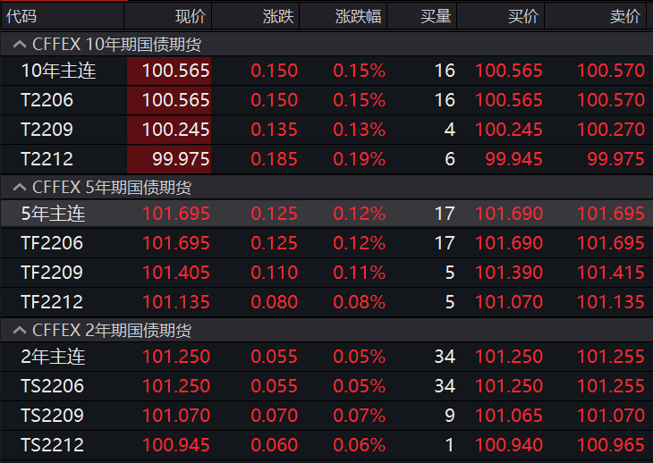The image size is (653, 463).
Task: Select the T2212 contract row
Action: click(x=47, y=159)
